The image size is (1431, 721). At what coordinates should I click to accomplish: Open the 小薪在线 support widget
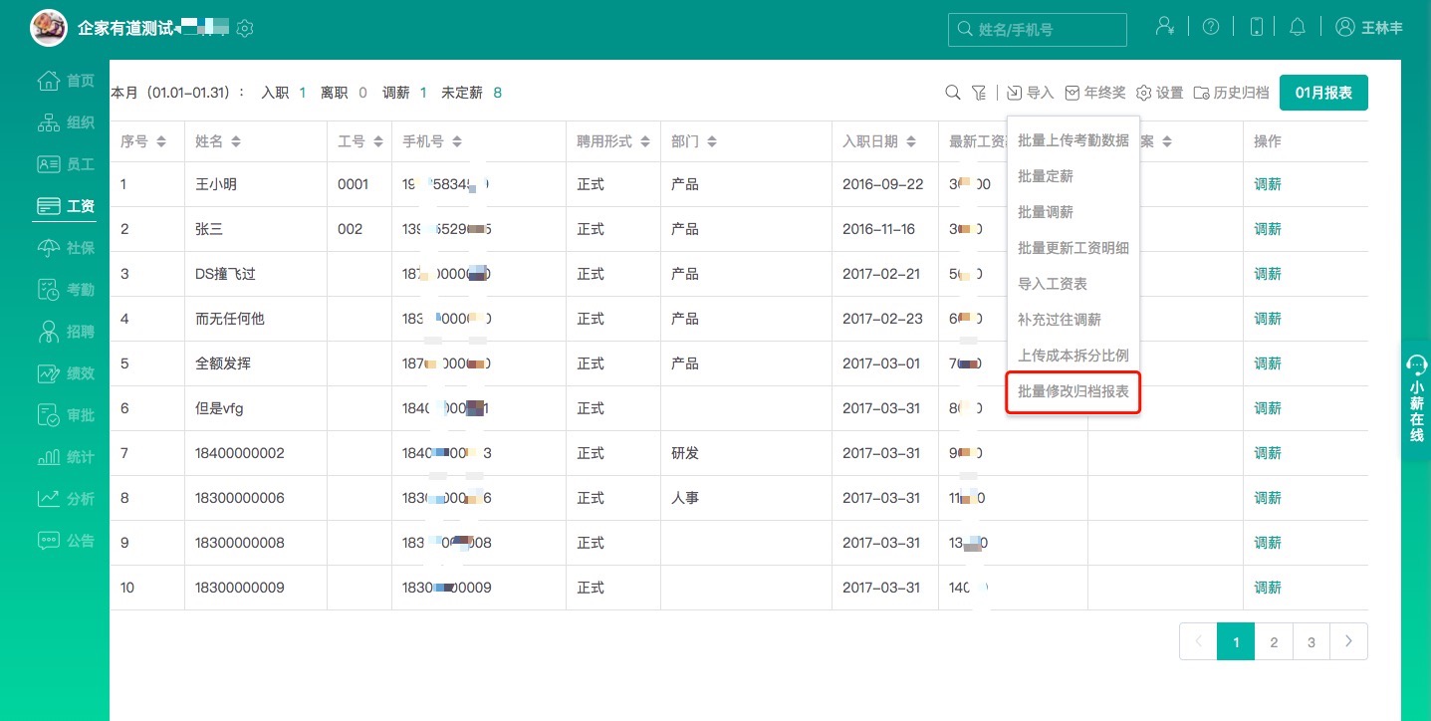click(1416, 400)
